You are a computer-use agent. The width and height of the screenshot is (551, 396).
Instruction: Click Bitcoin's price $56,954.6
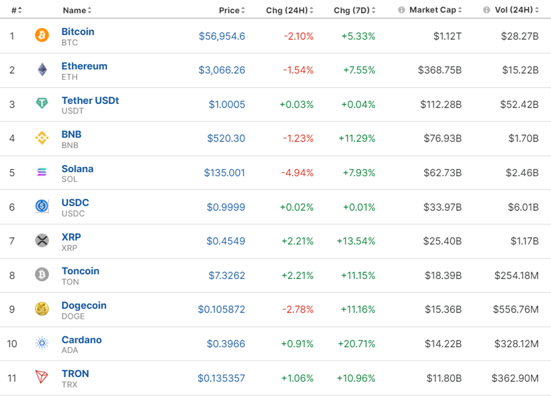click(222, 36)
